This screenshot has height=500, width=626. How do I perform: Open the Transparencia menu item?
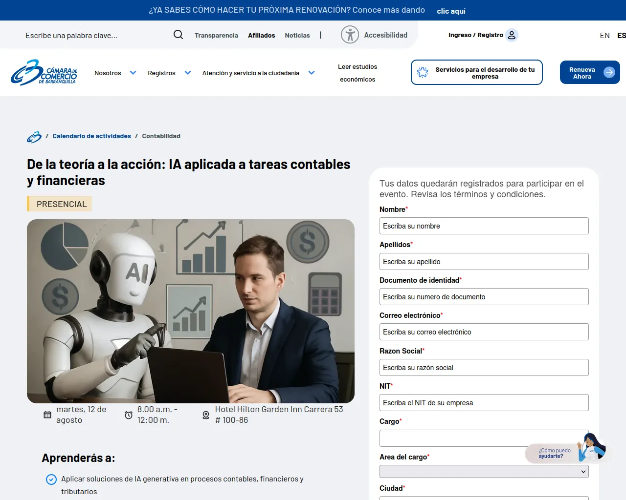click(216, 35)
